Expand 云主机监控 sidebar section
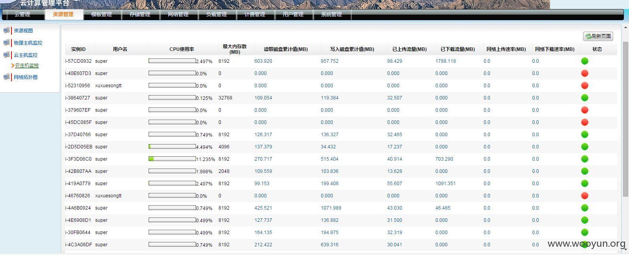Viewport: 629px width, 255px height. [26, 55]
